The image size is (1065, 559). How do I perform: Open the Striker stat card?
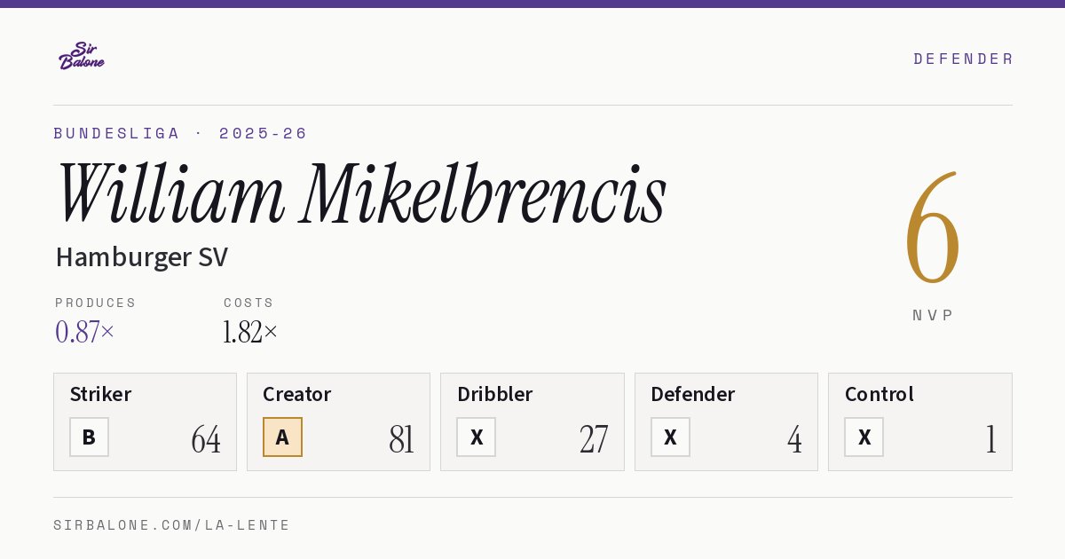tap(145, 421)
